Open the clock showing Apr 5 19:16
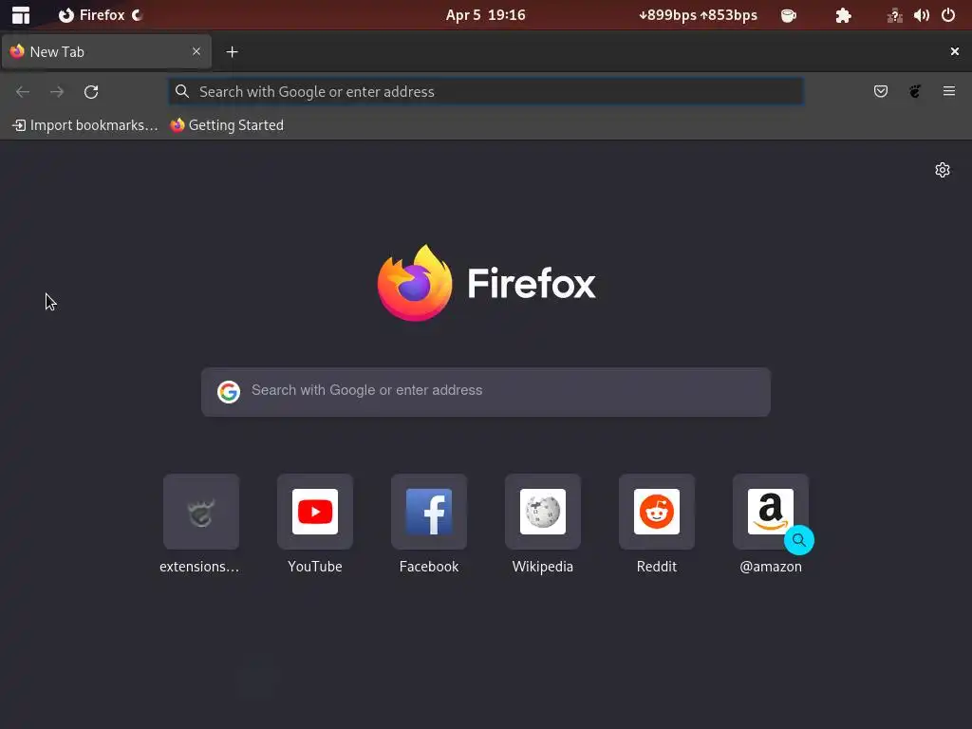The image size is (972, 729). pyautogui.click(x=485, y=15)
